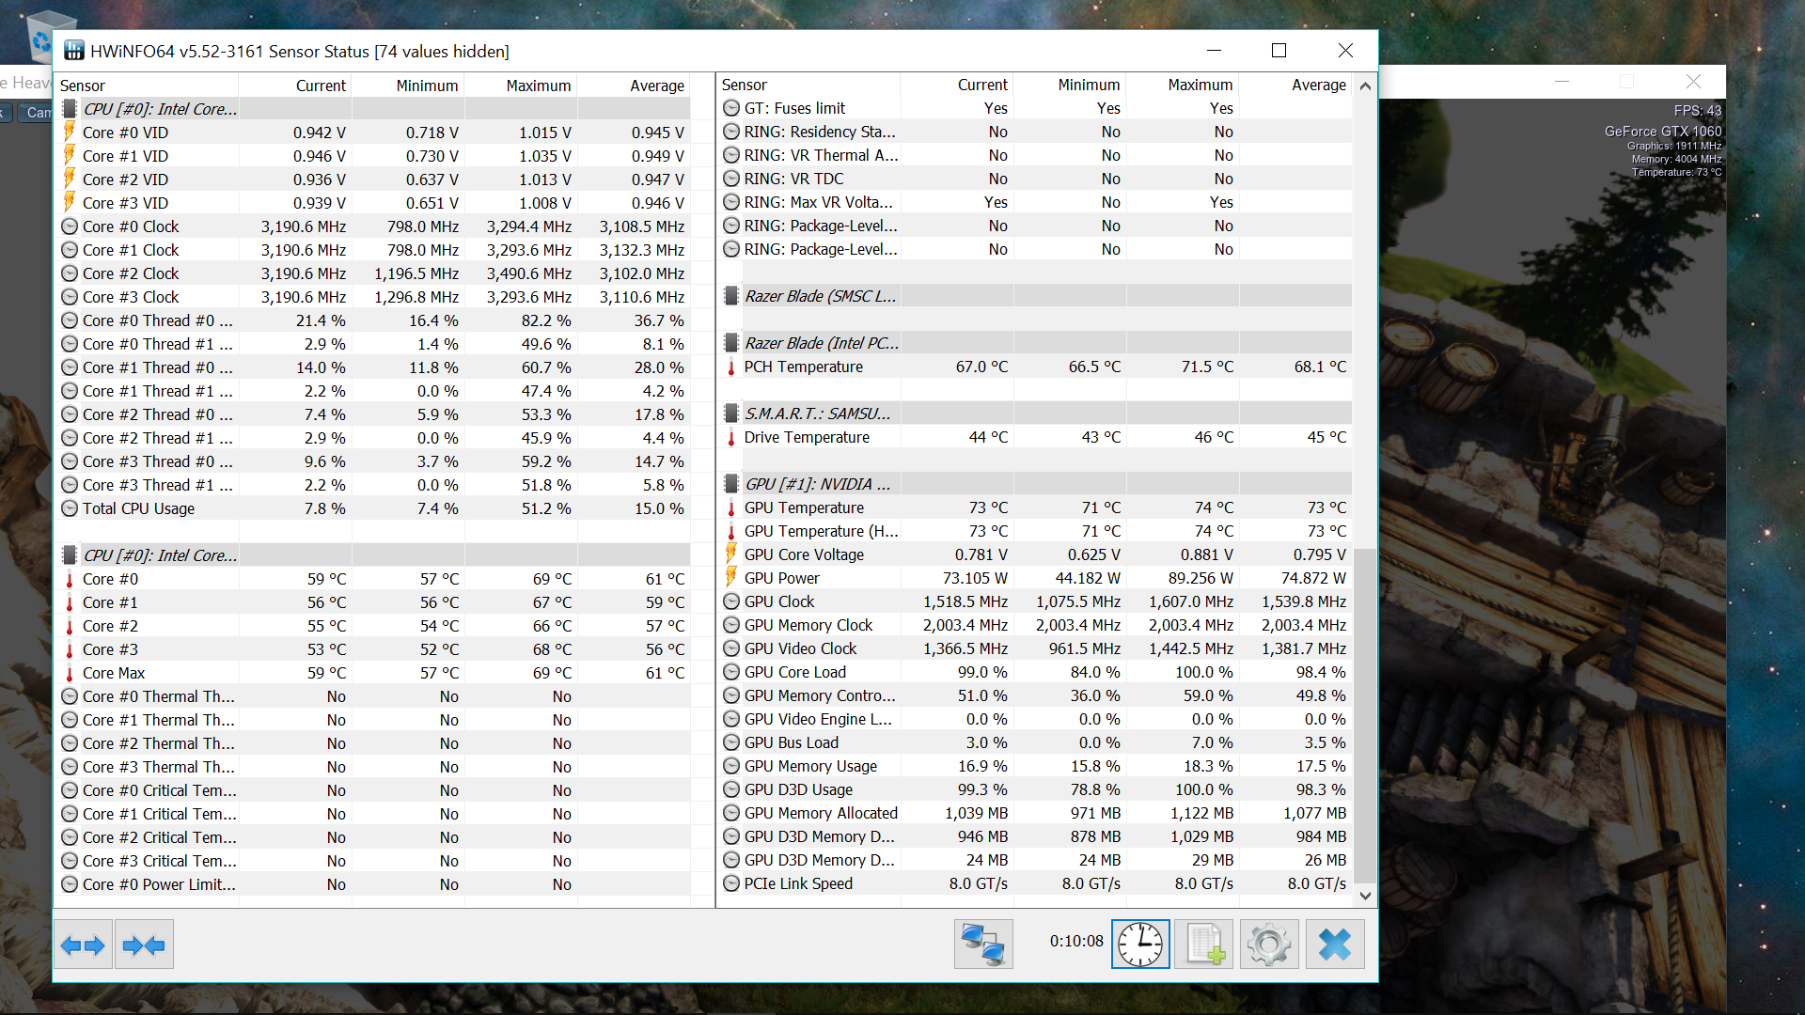Click the HWiNFO64 title bar app icon
Viewport: 1805px width, 1015px height.
[x=74, y=51]
